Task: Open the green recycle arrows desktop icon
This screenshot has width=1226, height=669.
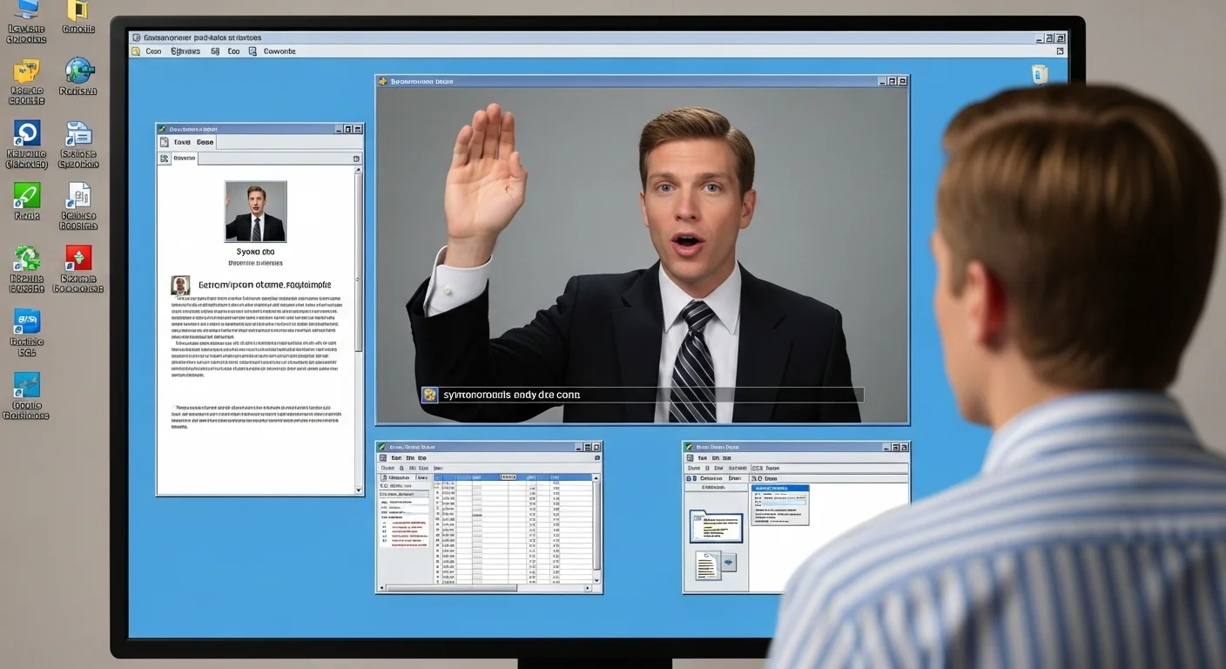Action: [x=27, y=258]
